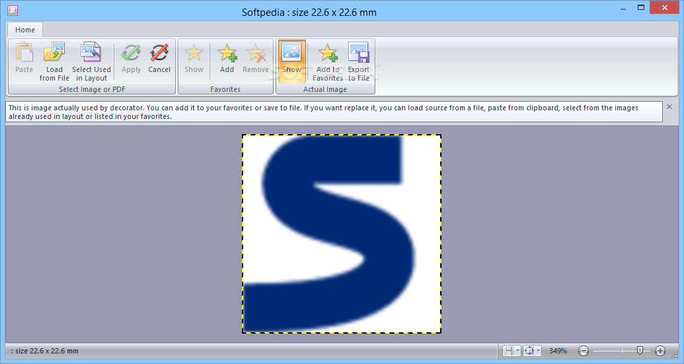Click the zoom slider handle

click(640, 350)
